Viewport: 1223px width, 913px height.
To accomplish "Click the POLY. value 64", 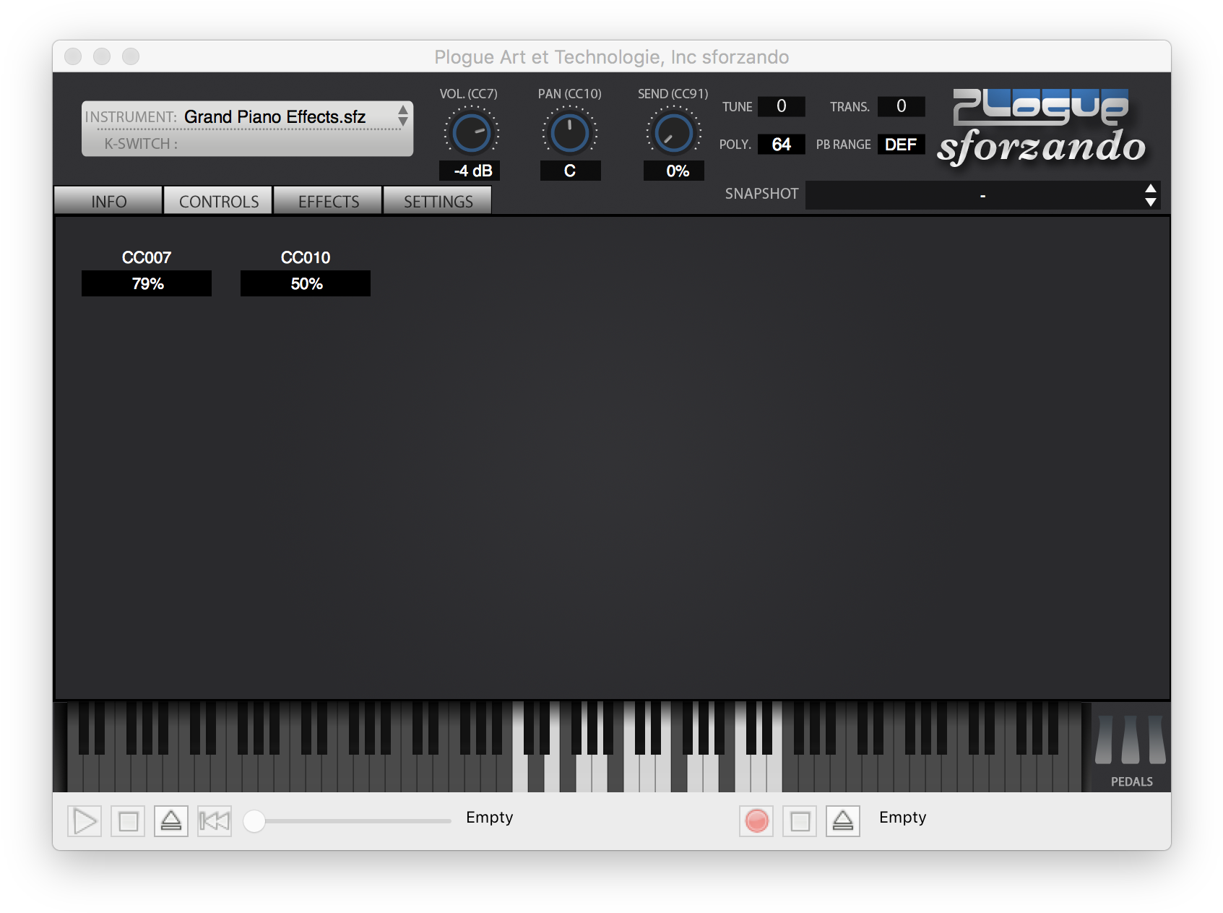I will (x=781, y=145).
